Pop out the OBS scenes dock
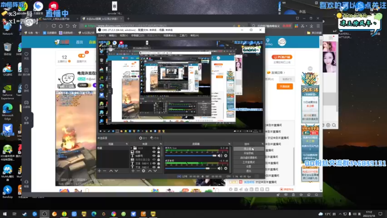387x218 pixels. tap(127, 144)
